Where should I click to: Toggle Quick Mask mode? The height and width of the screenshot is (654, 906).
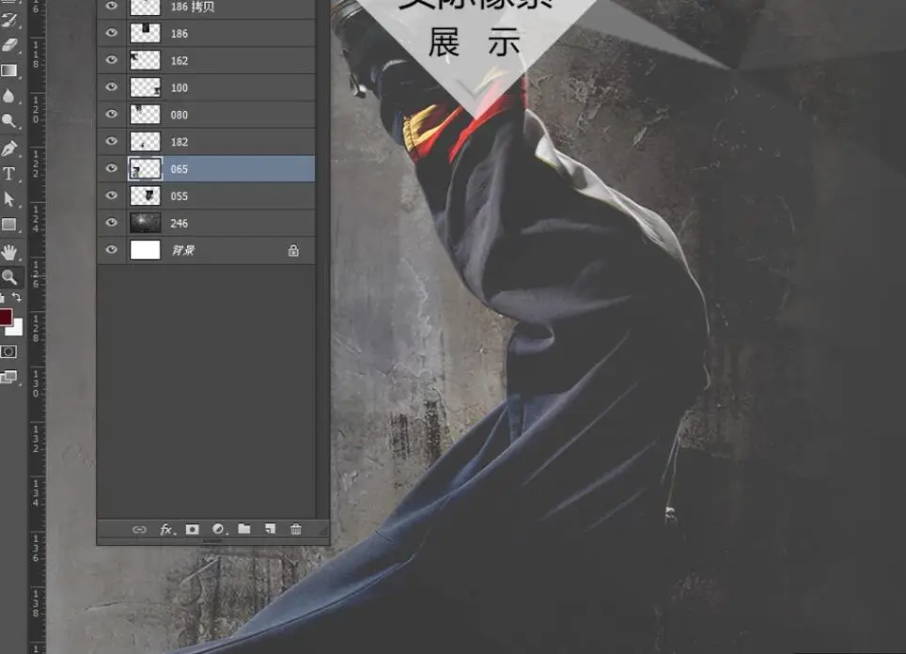8,351
